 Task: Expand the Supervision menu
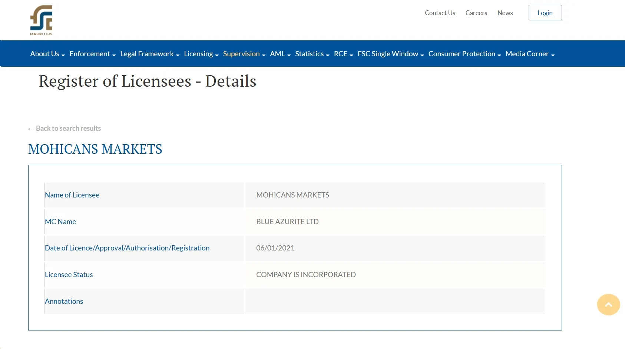pyautogui.click(x=244, y=54)
